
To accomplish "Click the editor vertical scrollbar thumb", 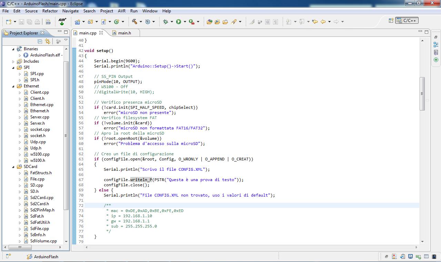I will coord(422,94).
